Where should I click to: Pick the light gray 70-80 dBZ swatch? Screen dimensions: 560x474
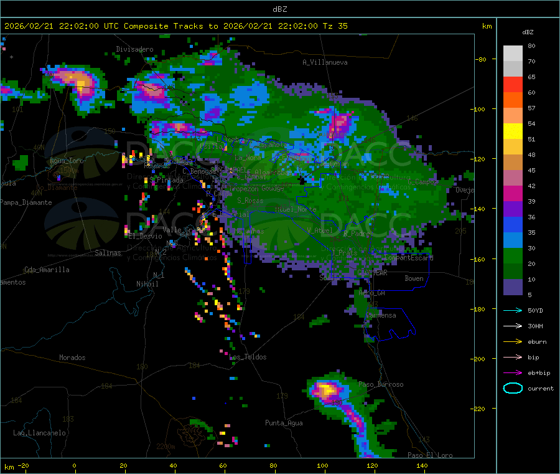coord(513,54)
